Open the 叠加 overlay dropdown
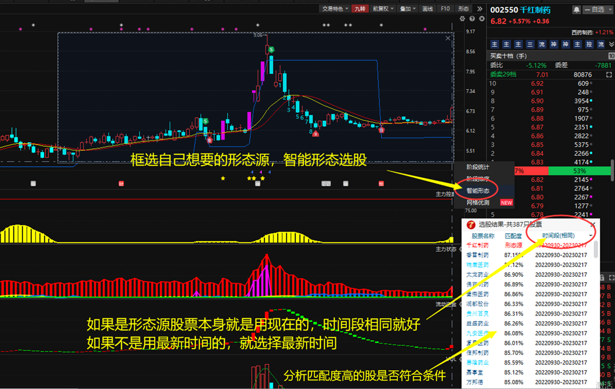 point(408,9)
